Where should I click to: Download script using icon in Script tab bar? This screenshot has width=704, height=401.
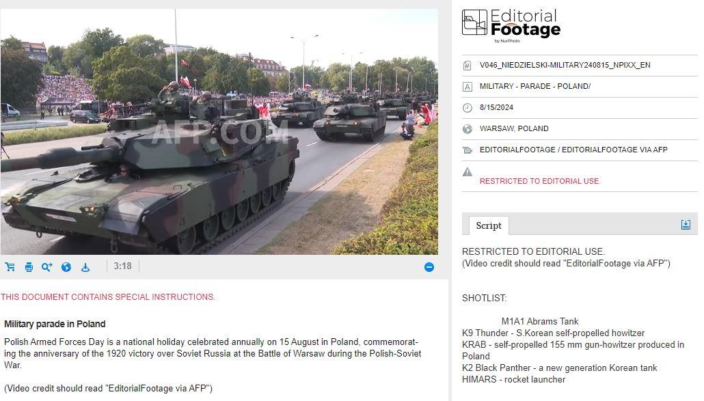(x=686, y=225)
